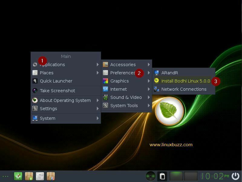Open ARandR from Preferences submenu
Viewport: 242px width, 182px height.
pyautogui.click(x=184, y=73)
